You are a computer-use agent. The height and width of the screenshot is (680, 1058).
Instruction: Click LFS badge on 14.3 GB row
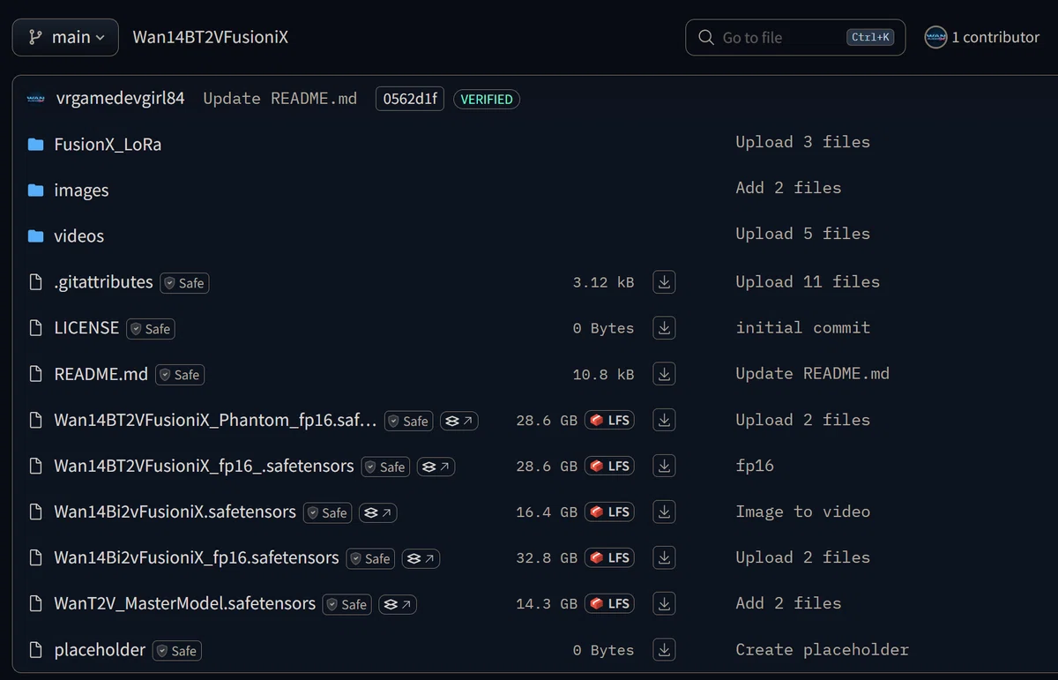610,603
